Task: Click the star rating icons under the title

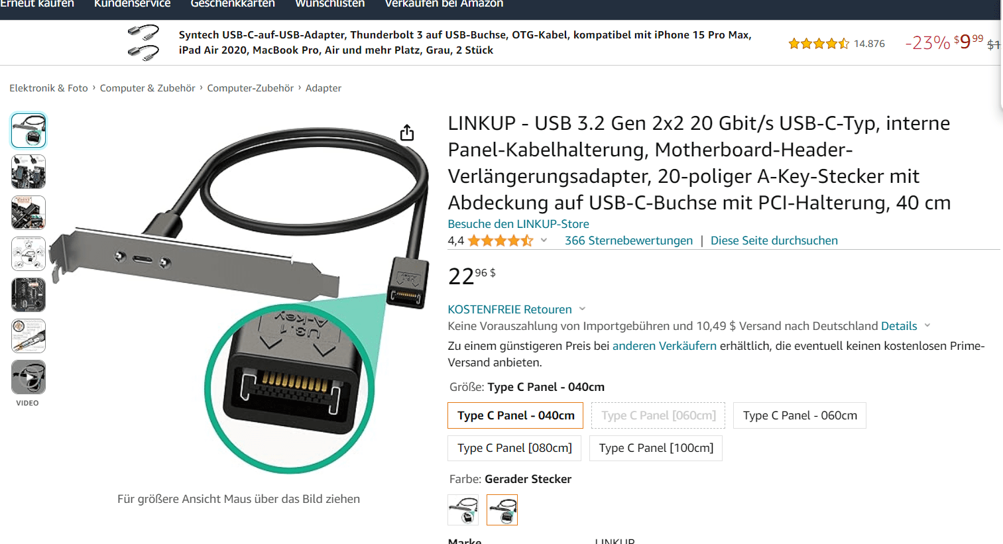Action: tap(501, 241)
